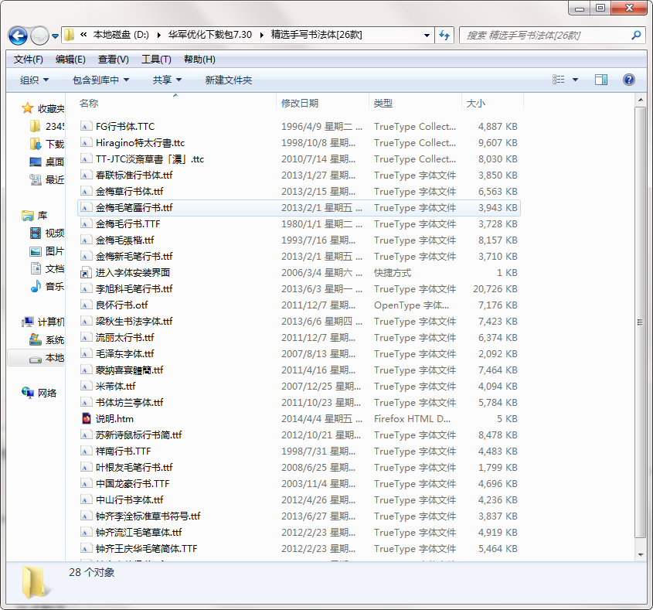653x610 pixels.
Task: Expand the 共享 dropdown
Action: click(x=167, y=80)
